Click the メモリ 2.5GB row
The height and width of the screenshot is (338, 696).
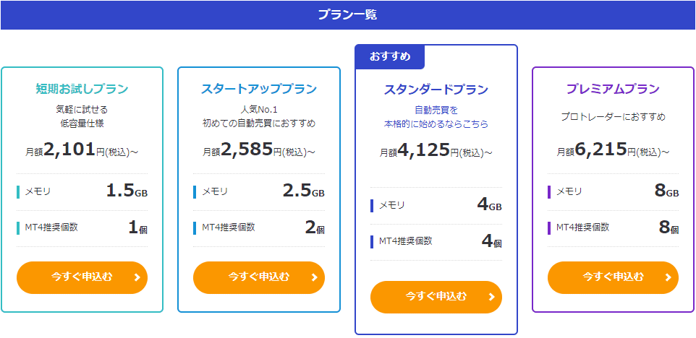[259, 192]
